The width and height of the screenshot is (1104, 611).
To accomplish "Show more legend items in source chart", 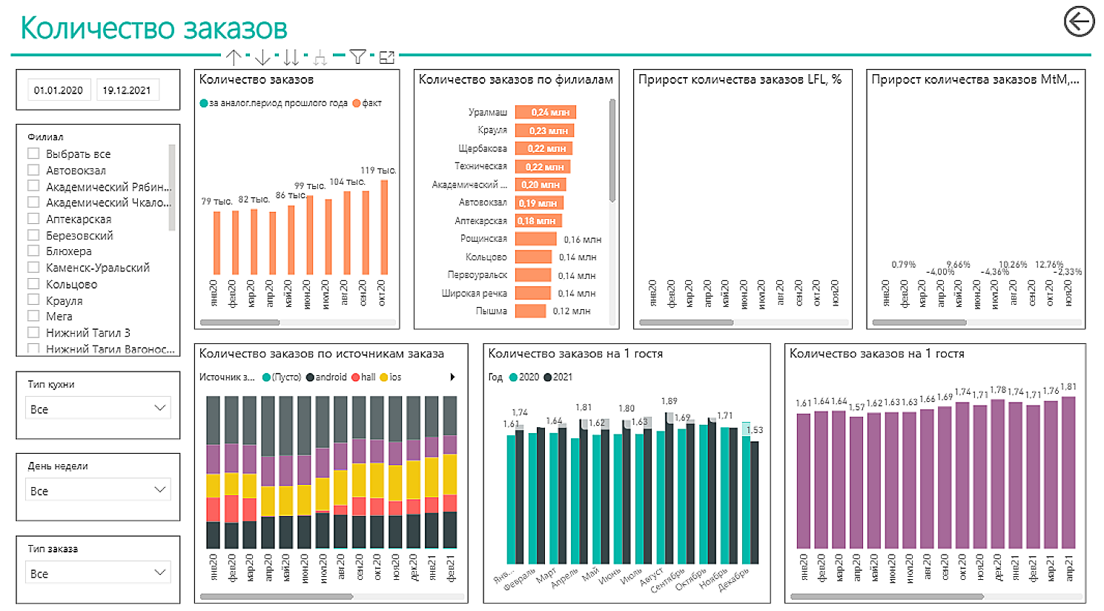I will 452,377.
